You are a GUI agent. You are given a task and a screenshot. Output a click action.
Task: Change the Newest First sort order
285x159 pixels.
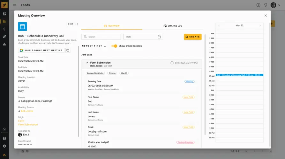94,46
